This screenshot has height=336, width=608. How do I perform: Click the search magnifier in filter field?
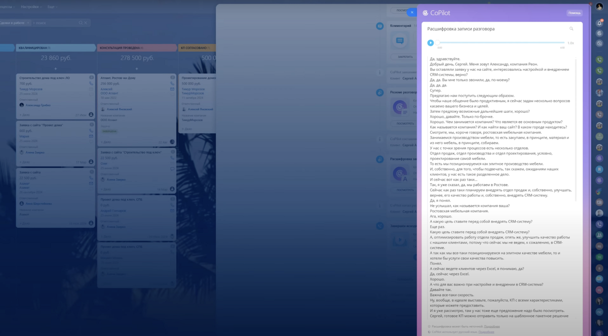tap(81, 23)
